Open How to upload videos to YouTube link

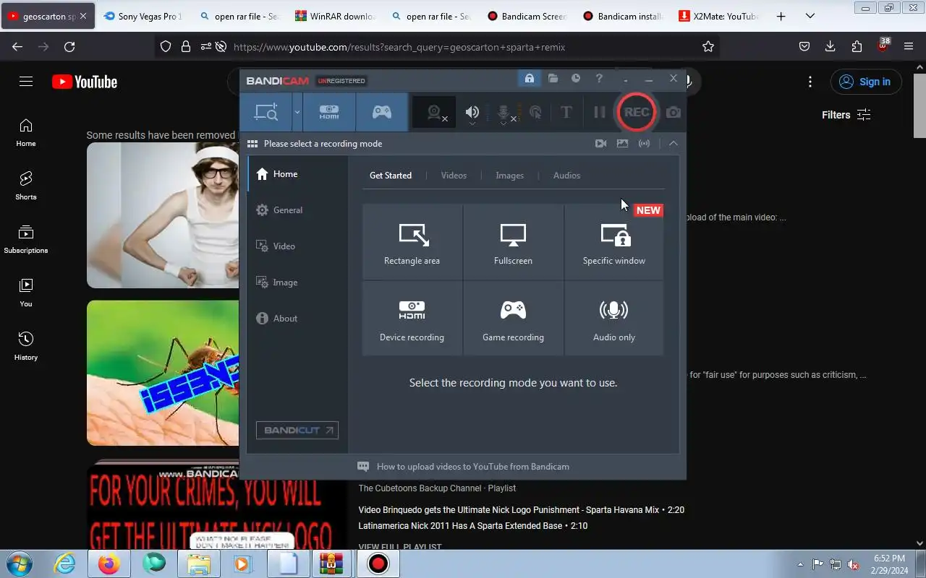coord(472,467)
